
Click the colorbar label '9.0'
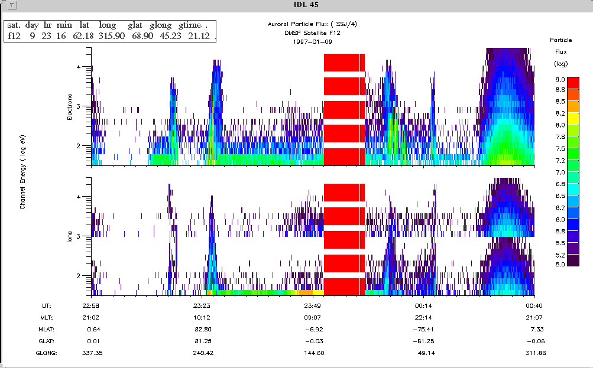pyautogui.click(x=560, y=79)
